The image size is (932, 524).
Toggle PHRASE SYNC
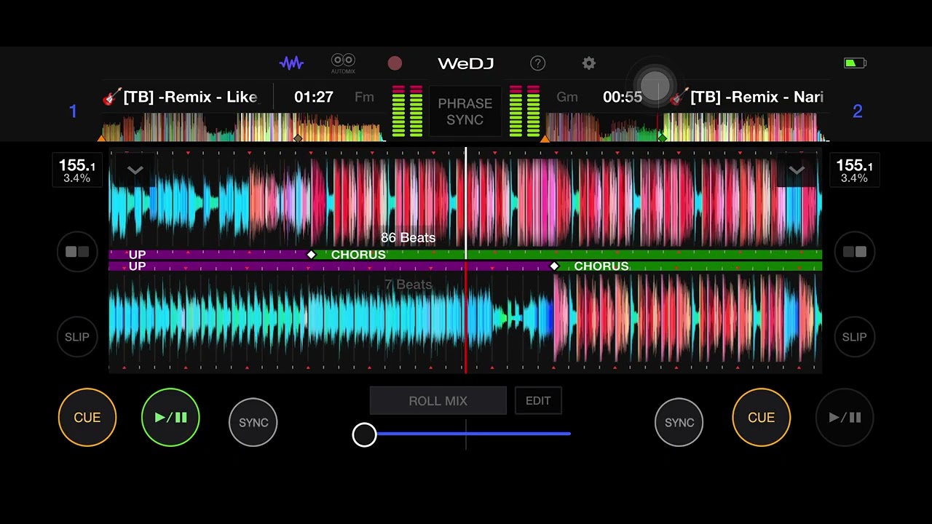tap(465, 111)
